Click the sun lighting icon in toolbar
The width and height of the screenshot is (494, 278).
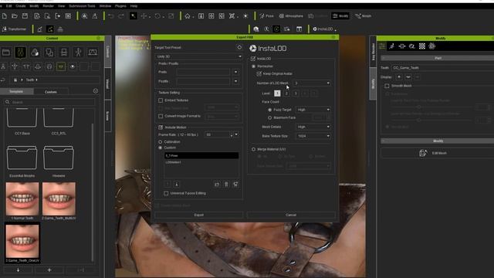coord(245,15)
